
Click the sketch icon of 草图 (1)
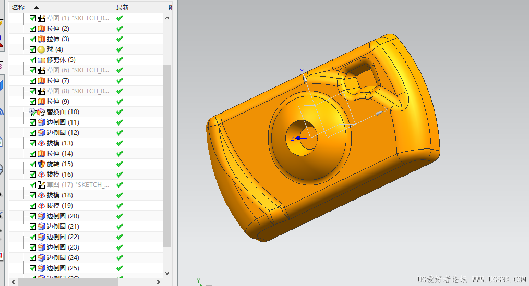41,18
